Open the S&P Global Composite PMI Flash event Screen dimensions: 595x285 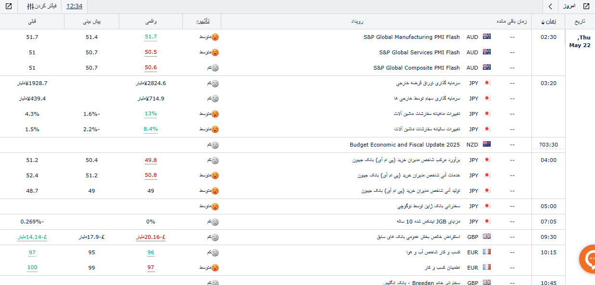417,68
